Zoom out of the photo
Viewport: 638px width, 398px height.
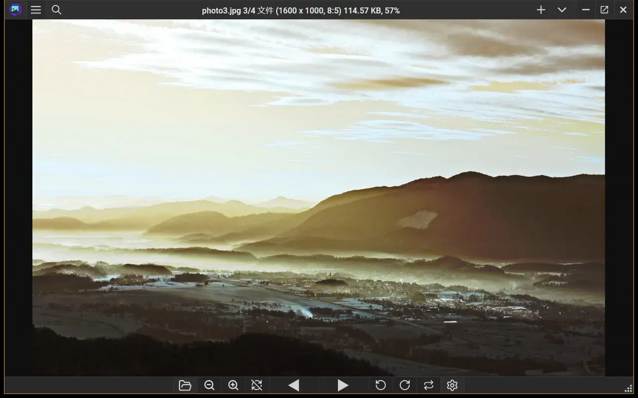pos(209,385)
